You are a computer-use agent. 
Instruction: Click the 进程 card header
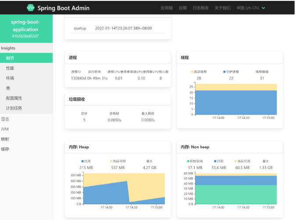pos(118,58)
